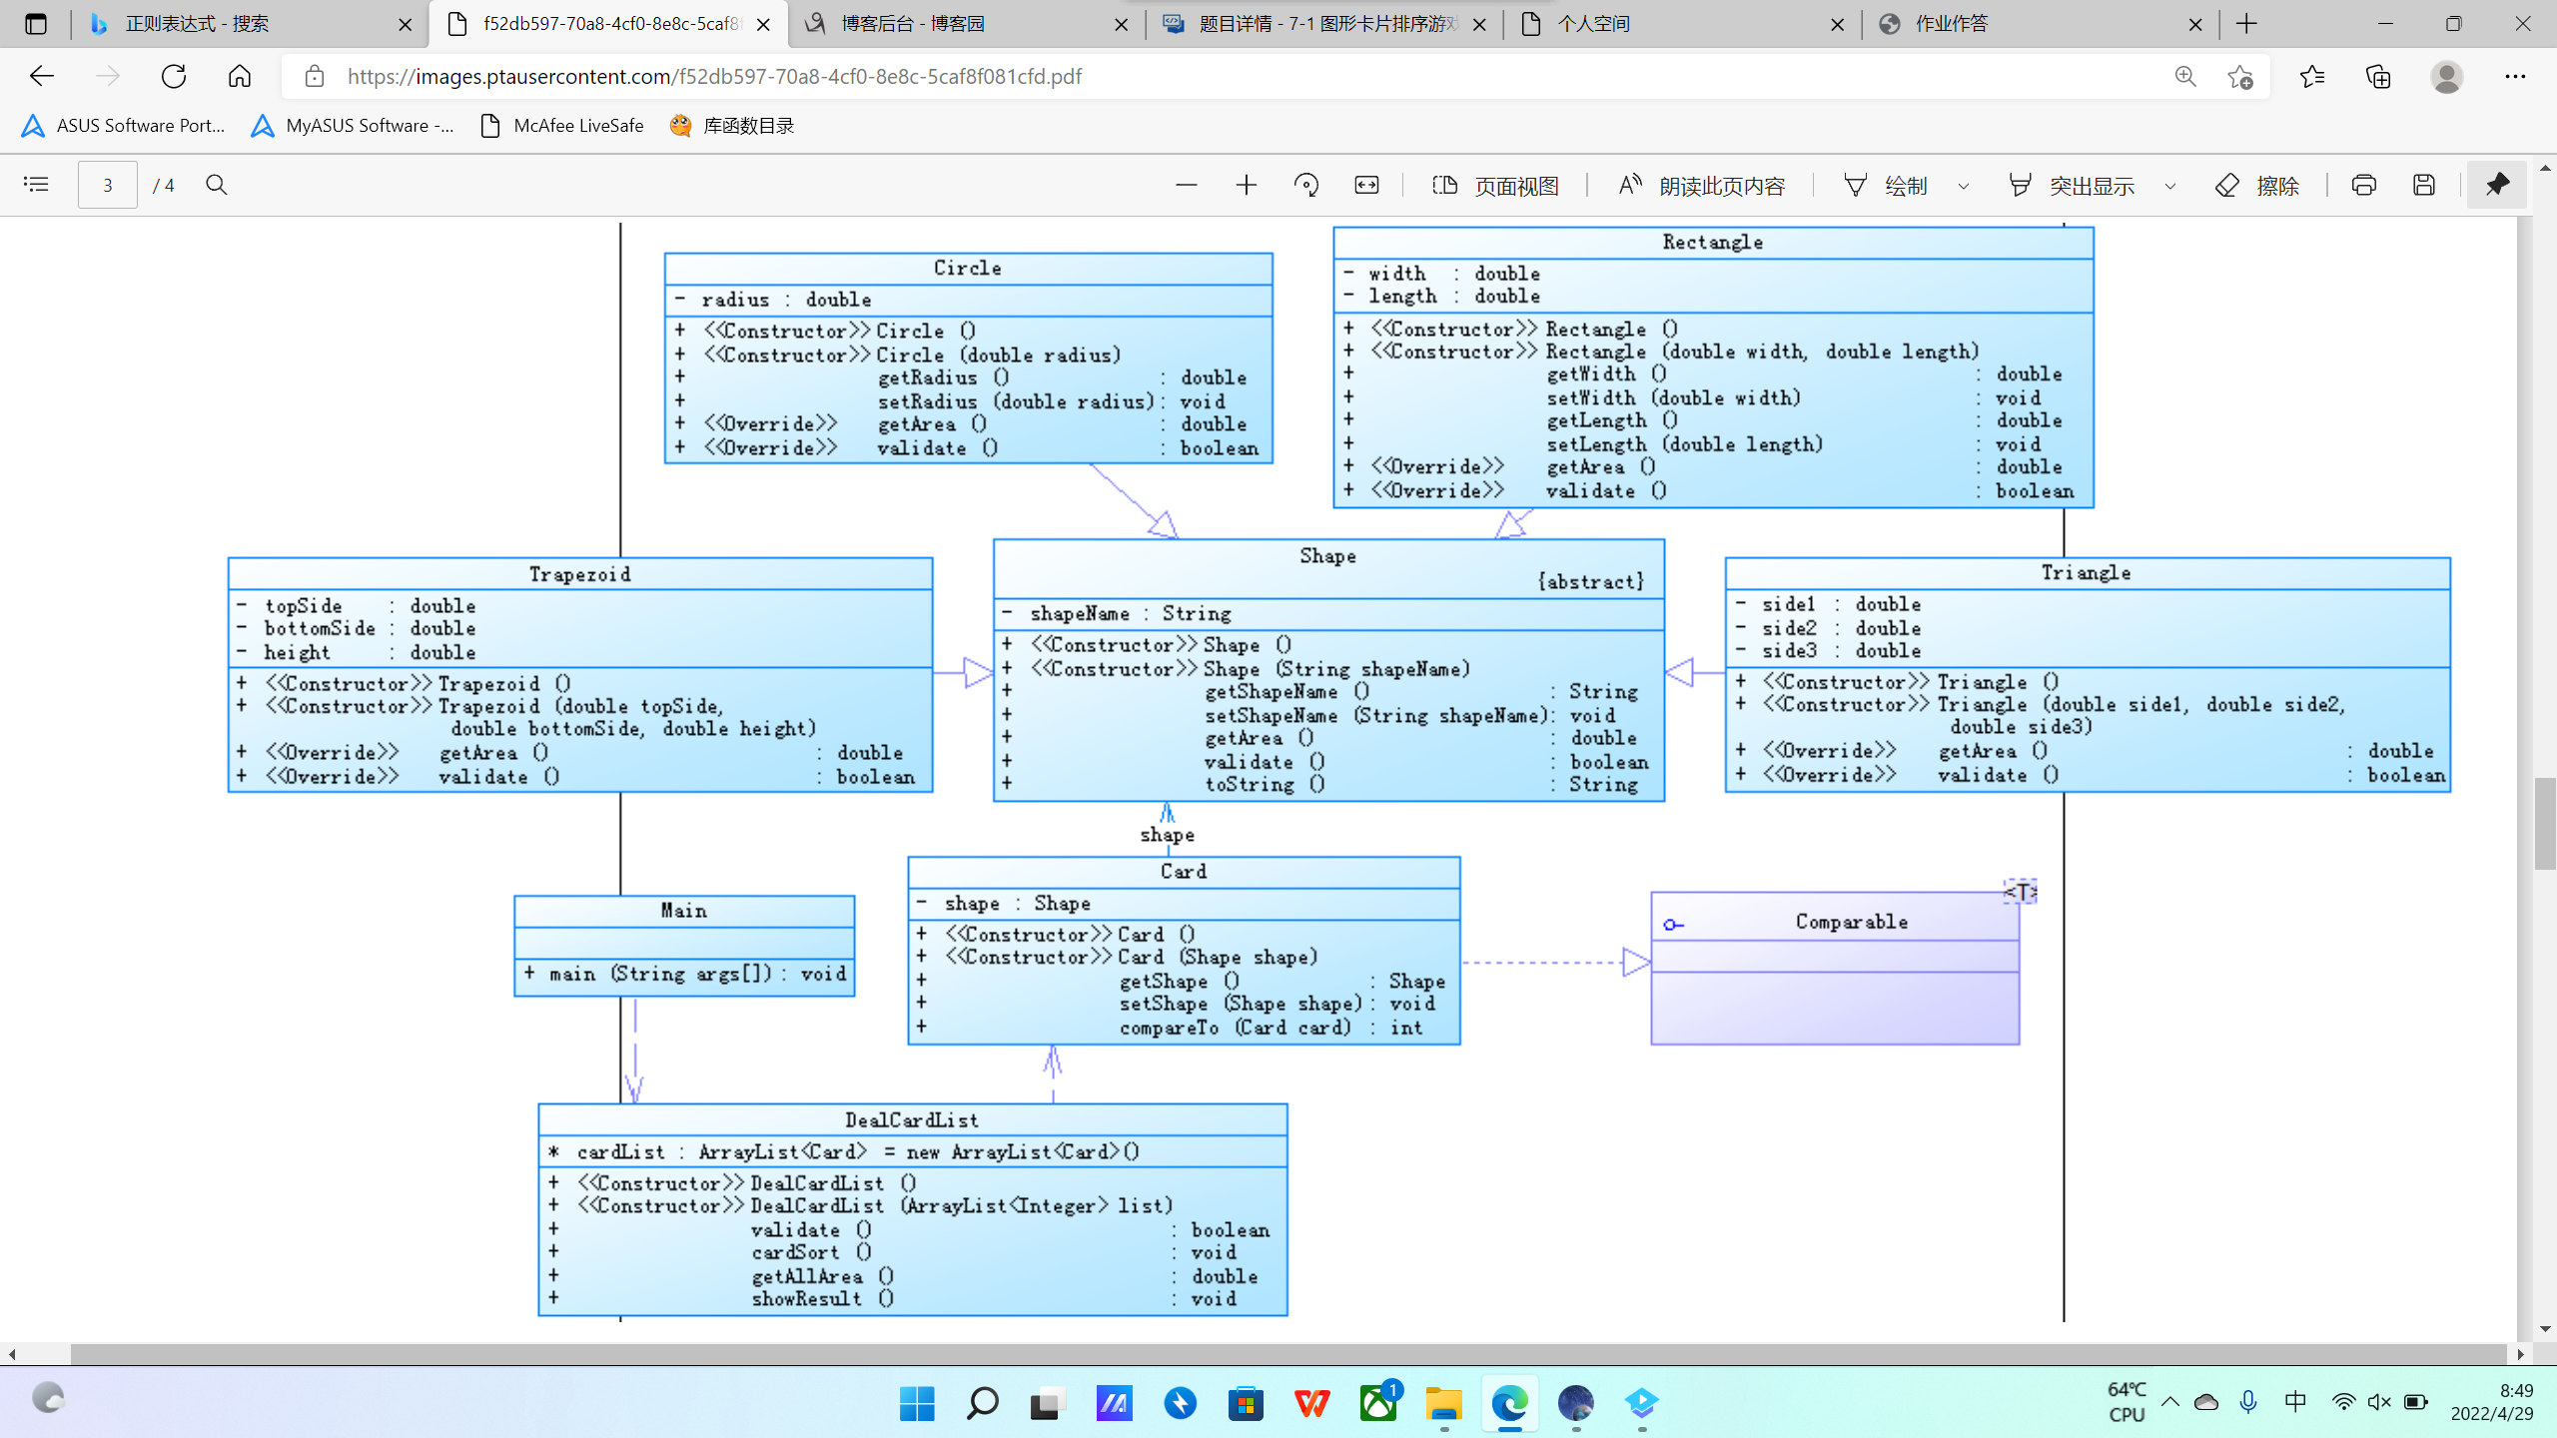The height and width of the screenshot is (1438, 2557).
Task: Open the PDF table of contents sidebar
Action: click(36, 185)
